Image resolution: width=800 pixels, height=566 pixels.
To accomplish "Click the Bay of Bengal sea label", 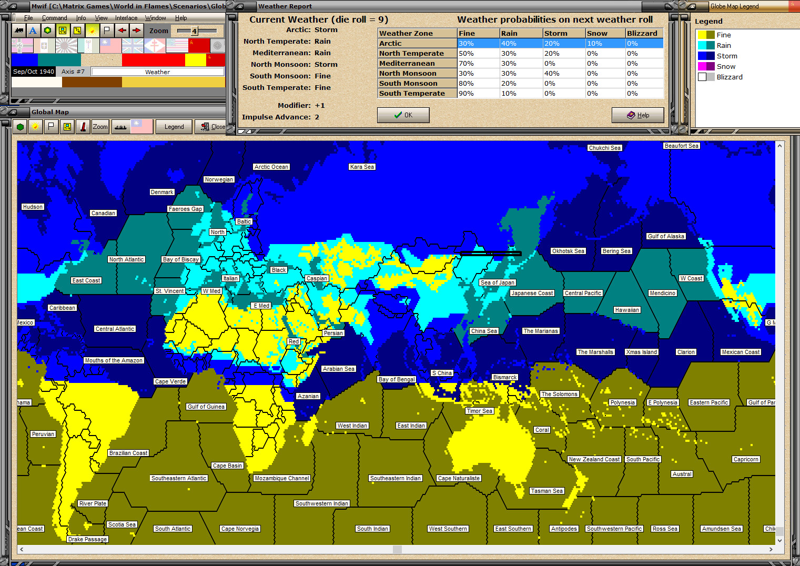I will (397, 379).
